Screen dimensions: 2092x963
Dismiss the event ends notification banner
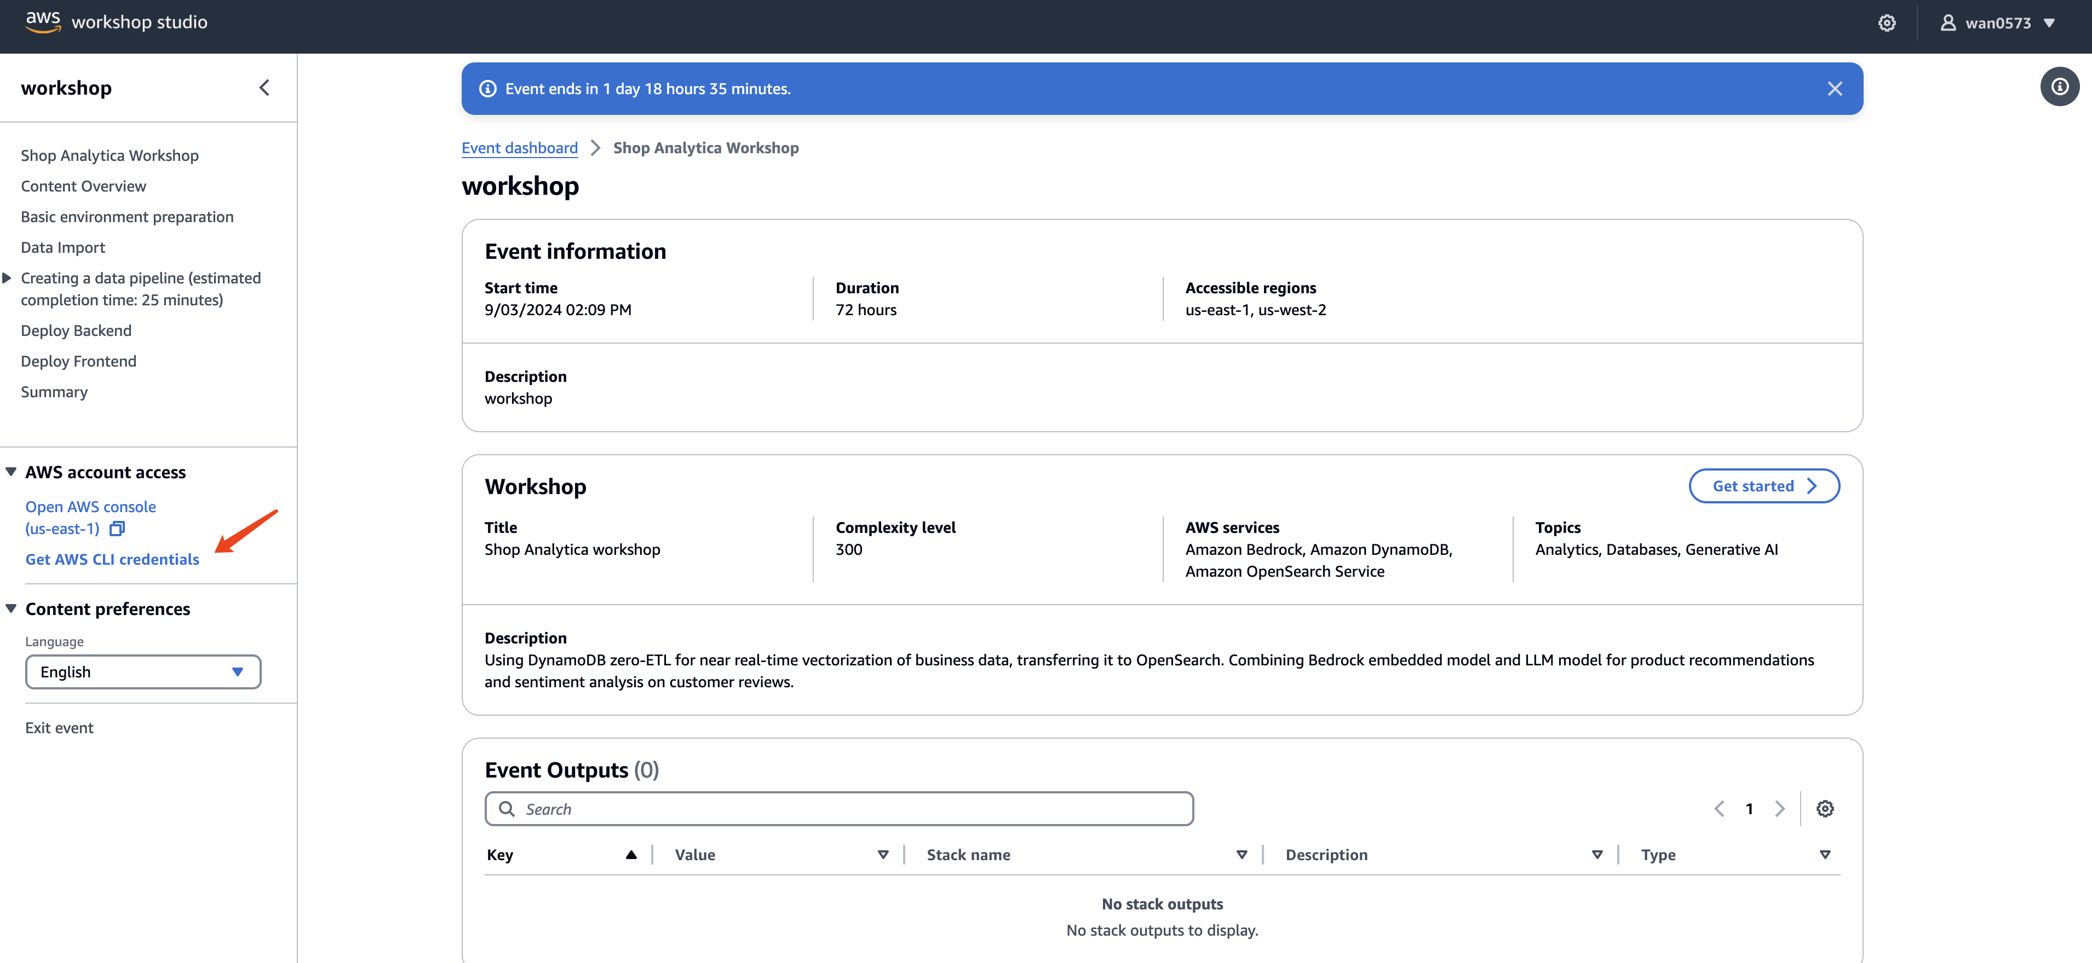point(1835,89)
